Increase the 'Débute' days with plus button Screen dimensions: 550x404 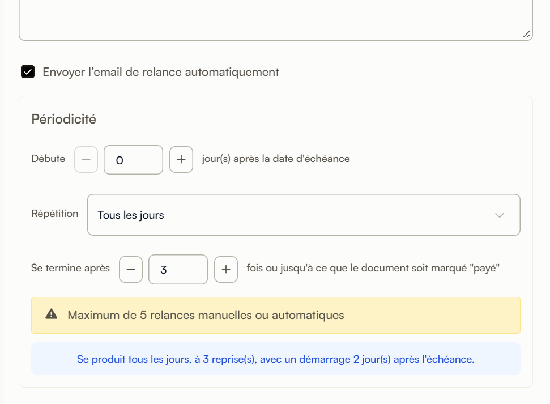click(181, 159)
